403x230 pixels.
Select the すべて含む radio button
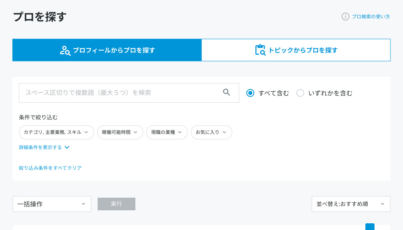[x=250, y=93]
